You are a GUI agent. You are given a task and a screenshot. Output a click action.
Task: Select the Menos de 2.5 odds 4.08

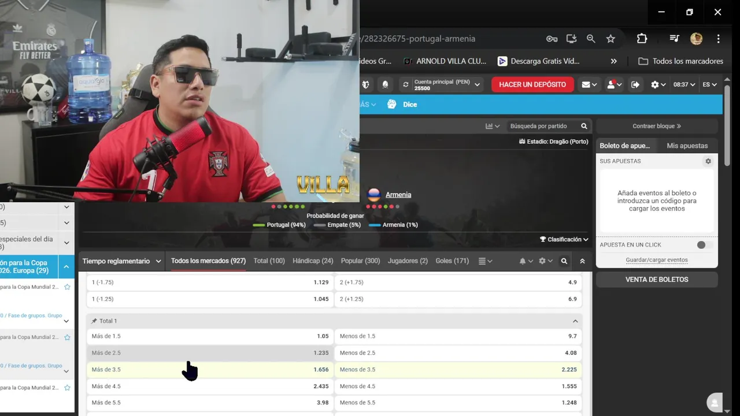coord(458,353)
